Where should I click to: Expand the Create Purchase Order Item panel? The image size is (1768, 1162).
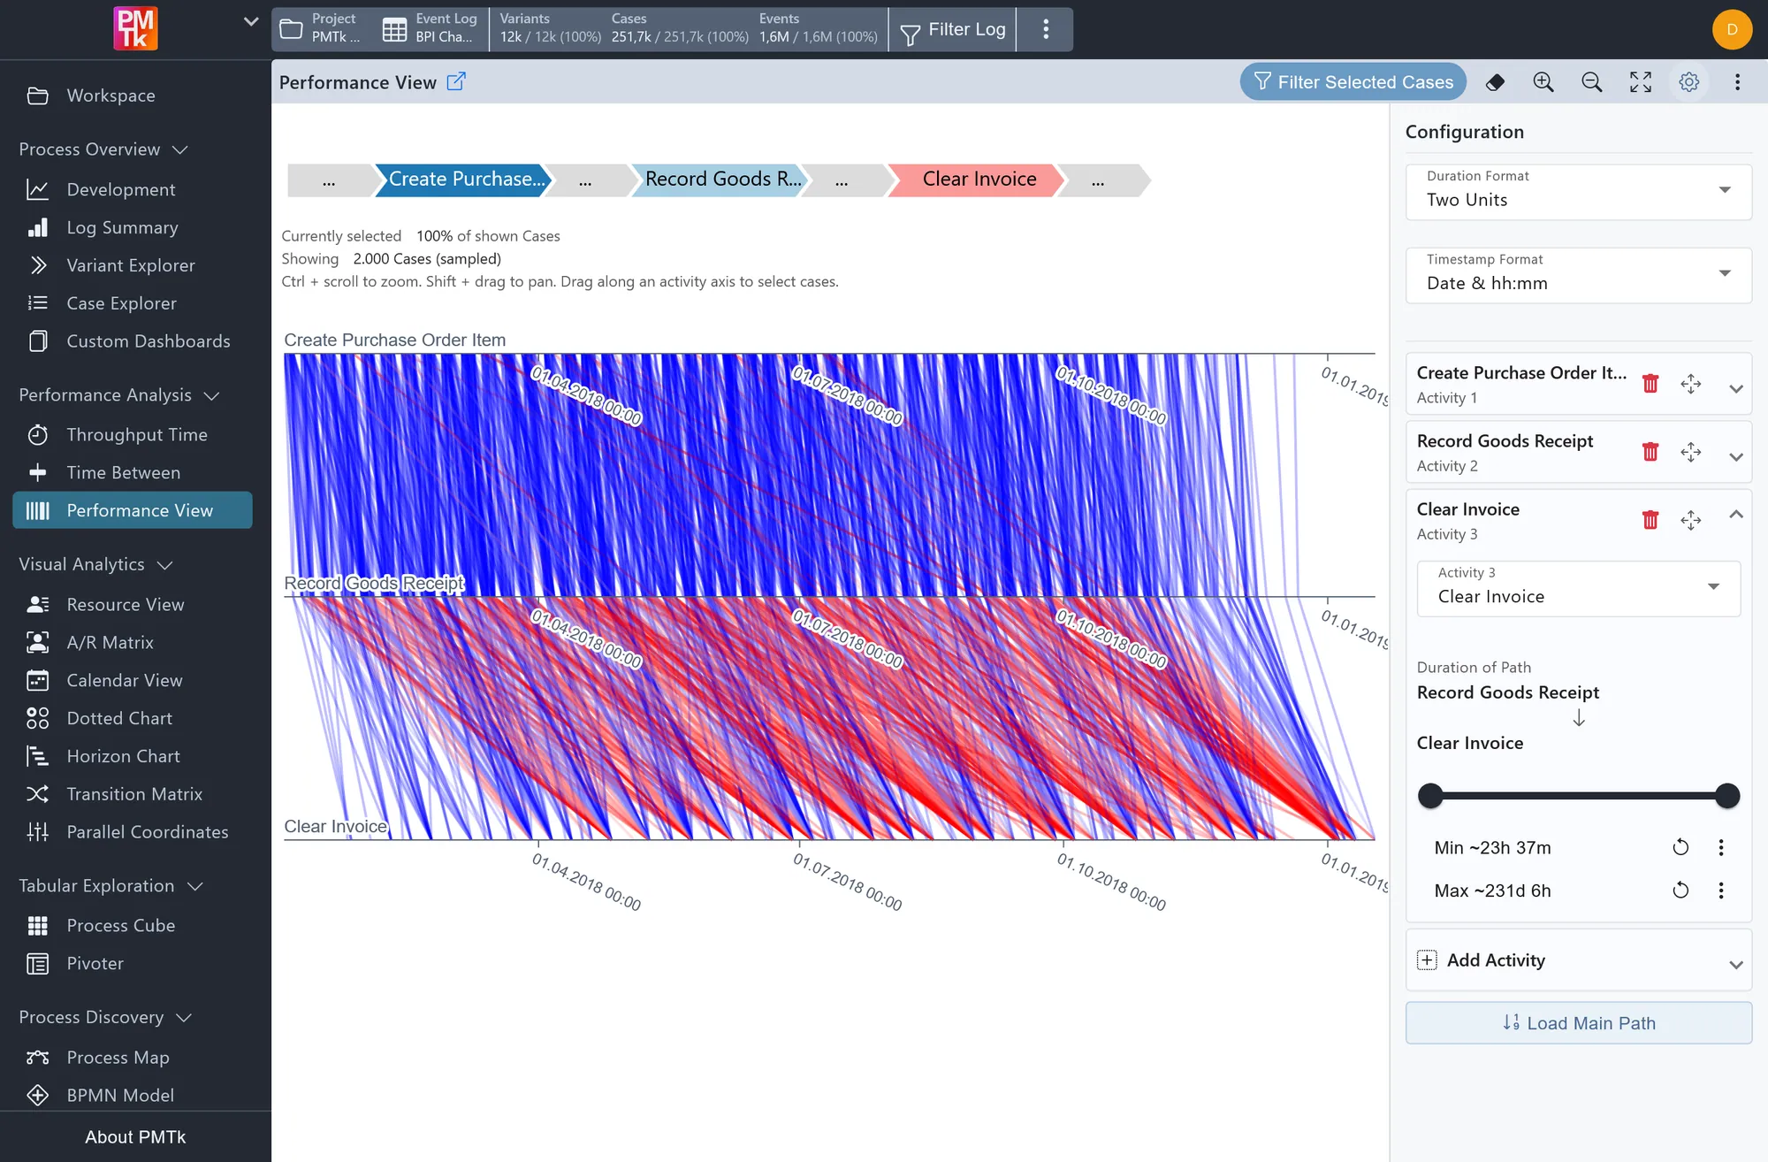click(x=1736, y=388)
